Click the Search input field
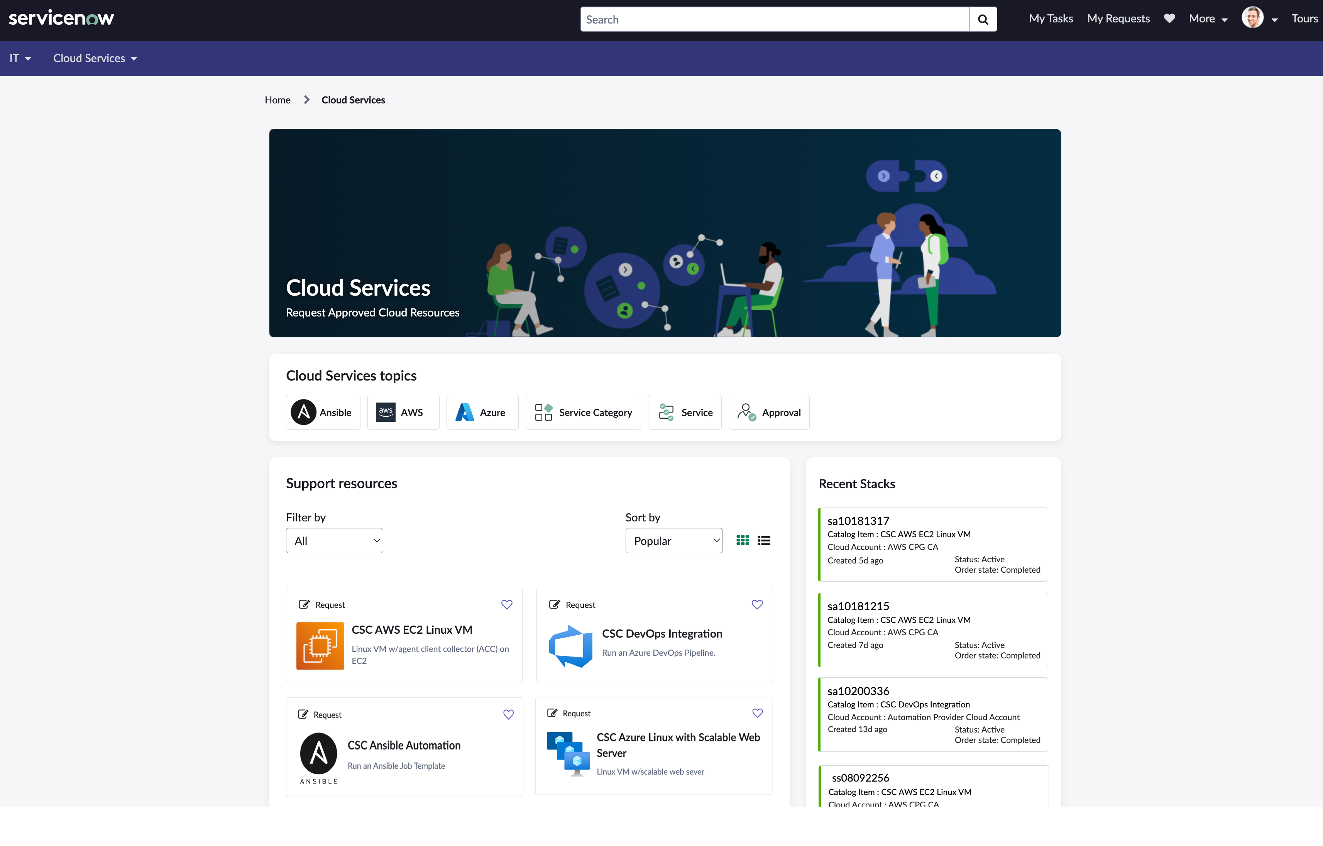The image size is (1323, 846). tap(775, 20)
